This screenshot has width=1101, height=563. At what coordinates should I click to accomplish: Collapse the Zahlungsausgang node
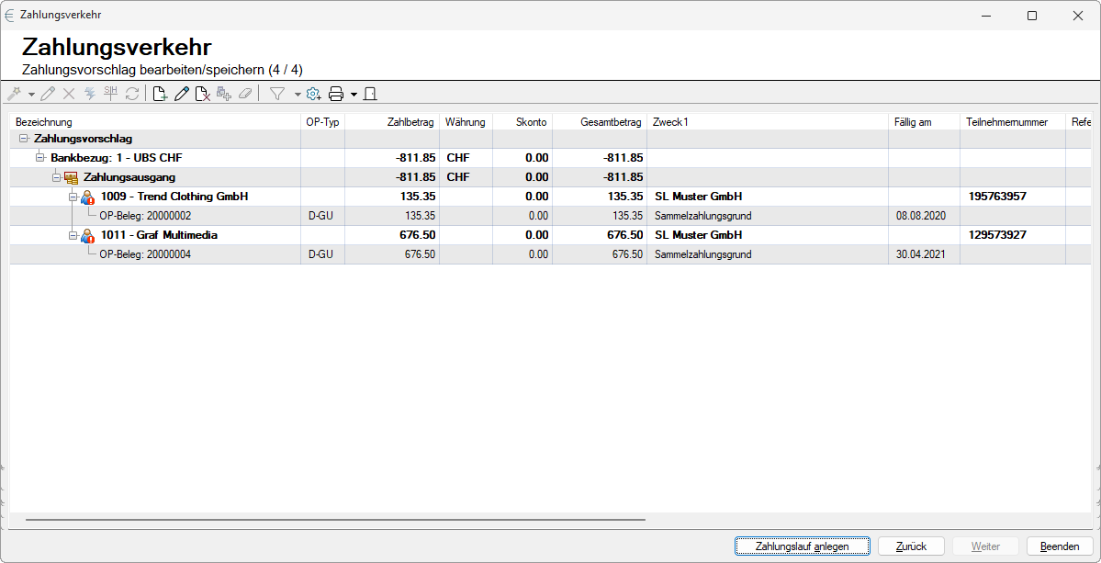(56, 177)
